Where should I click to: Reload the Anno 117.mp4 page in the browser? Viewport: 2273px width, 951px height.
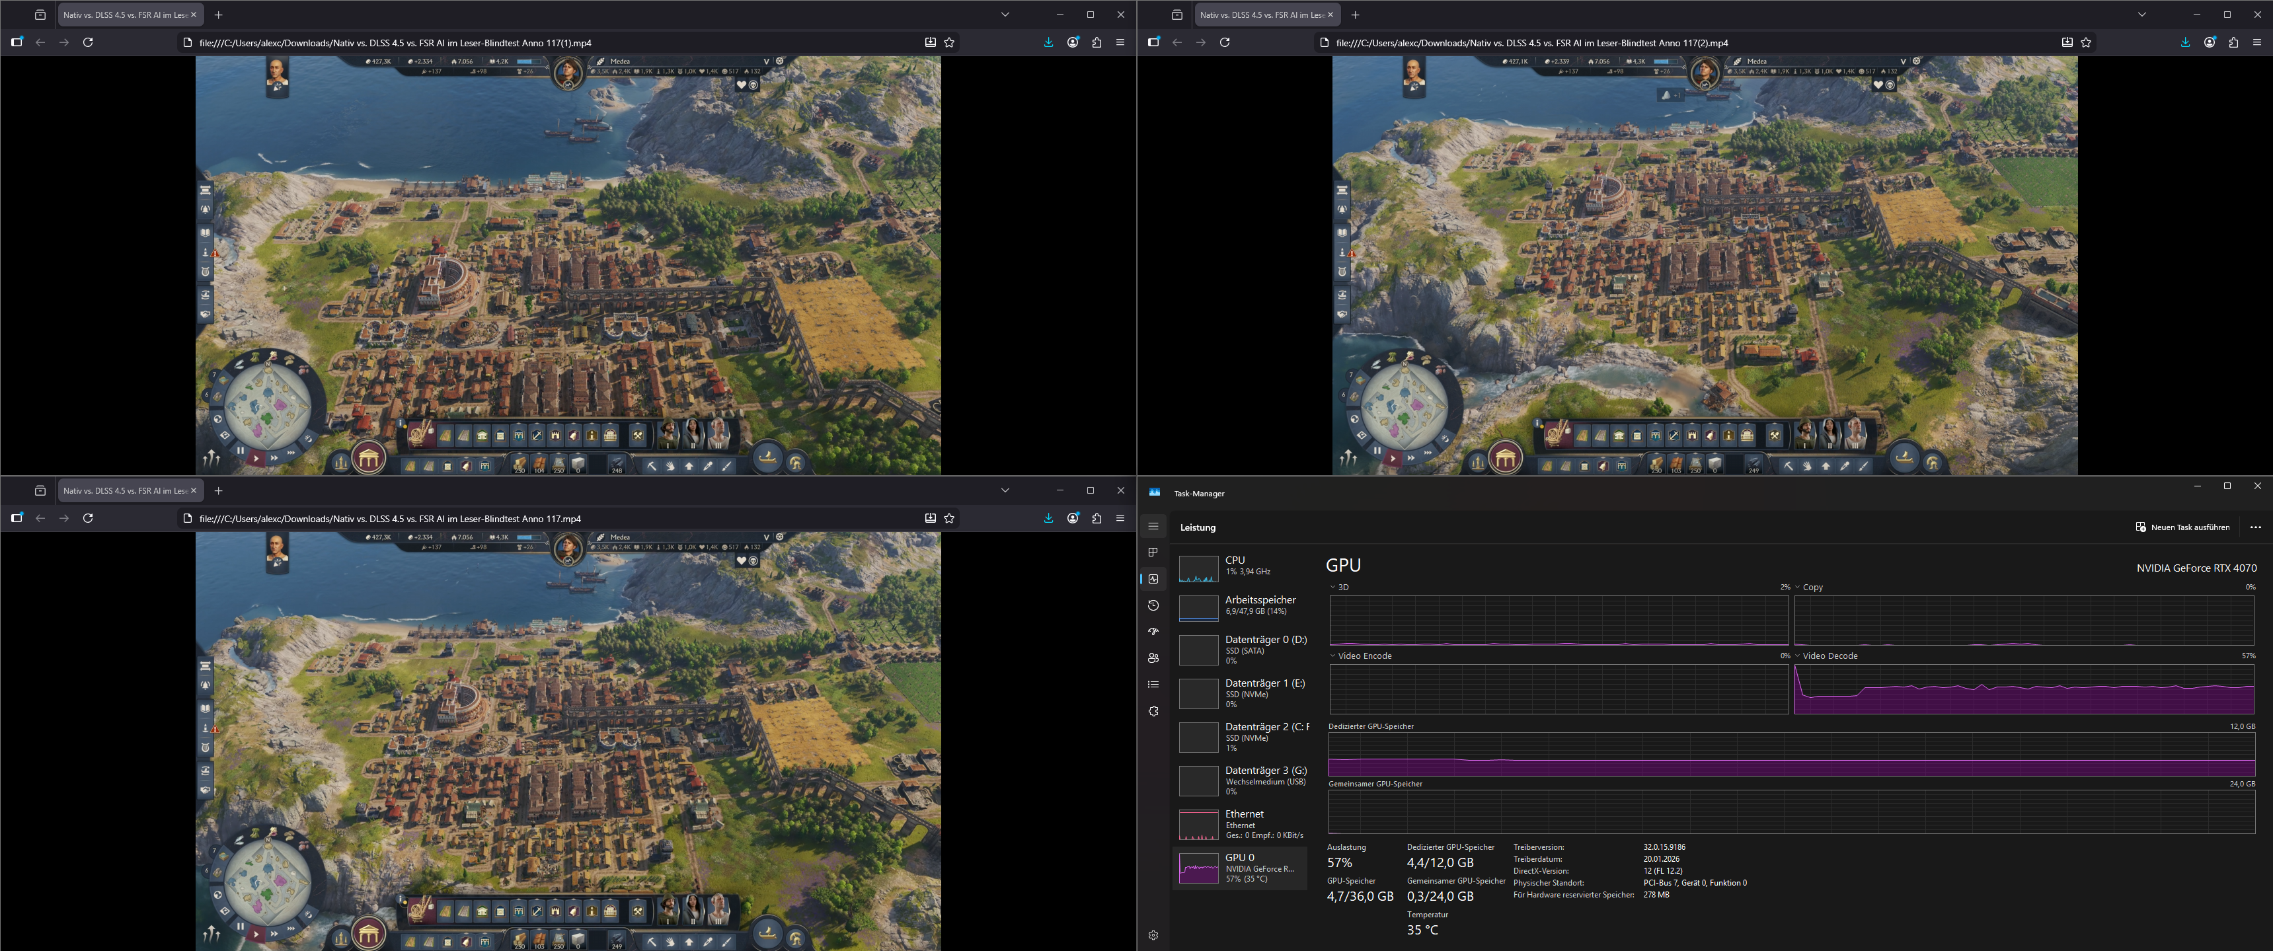pyautogui.click(x=87, y=518)
